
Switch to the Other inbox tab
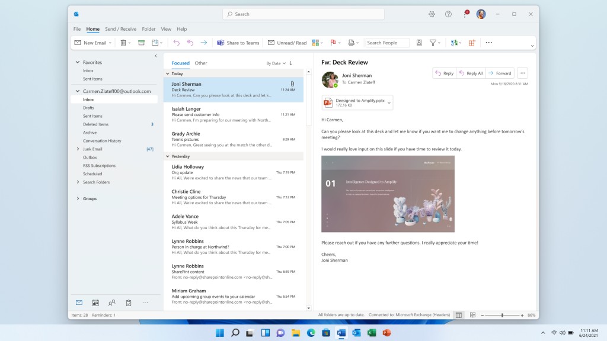click(x=201, y=63)
